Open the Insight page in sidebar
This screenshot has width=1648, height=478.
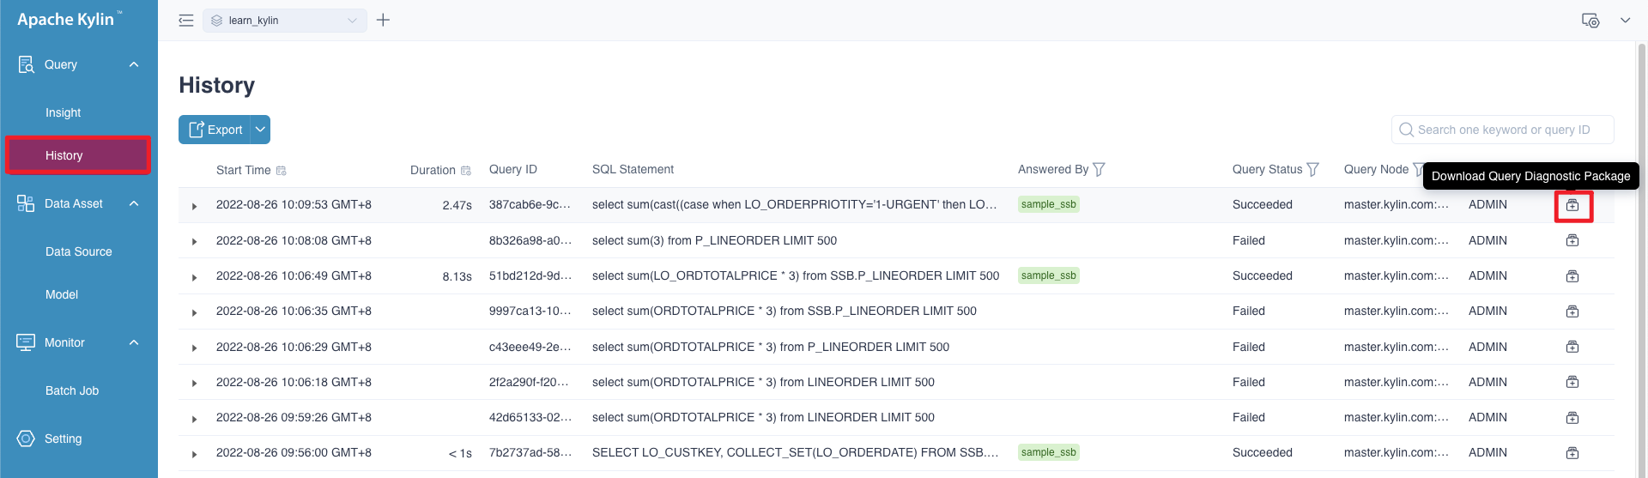click(x=63, y=112)
